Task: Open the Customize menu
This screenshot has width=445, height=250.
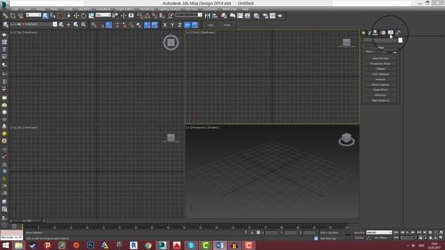Action: [x=210, y=9]
